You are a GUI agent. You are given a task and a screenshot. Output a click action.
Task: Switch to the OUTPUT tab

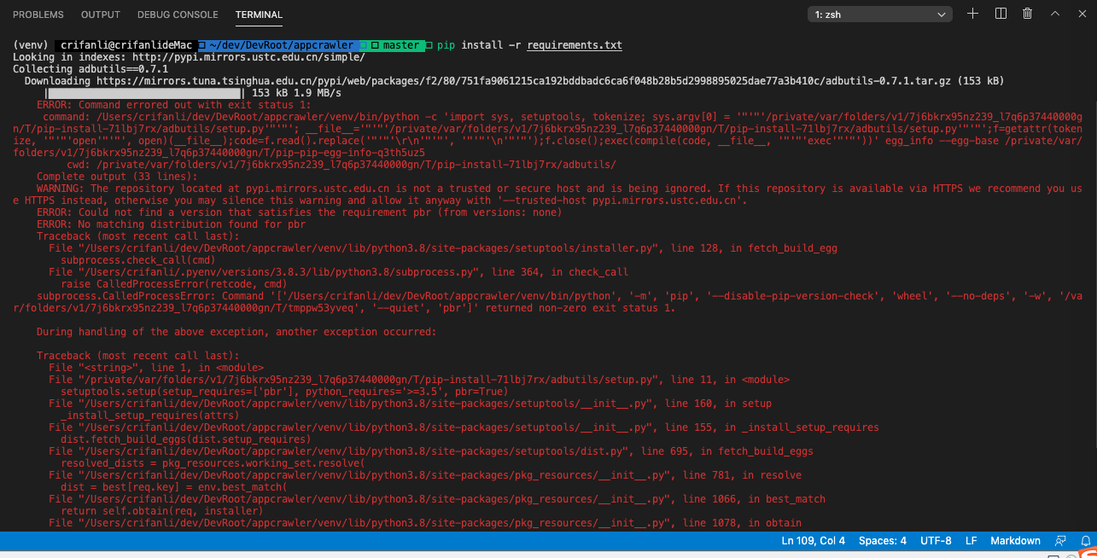click(101, 15)
